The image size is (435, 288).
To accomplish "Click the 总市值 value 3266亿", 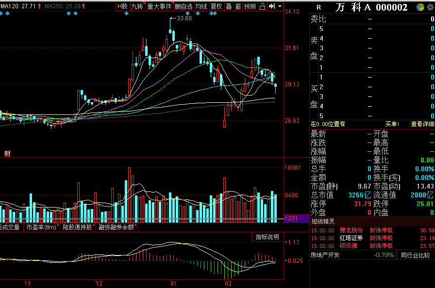I will [360, 195].
